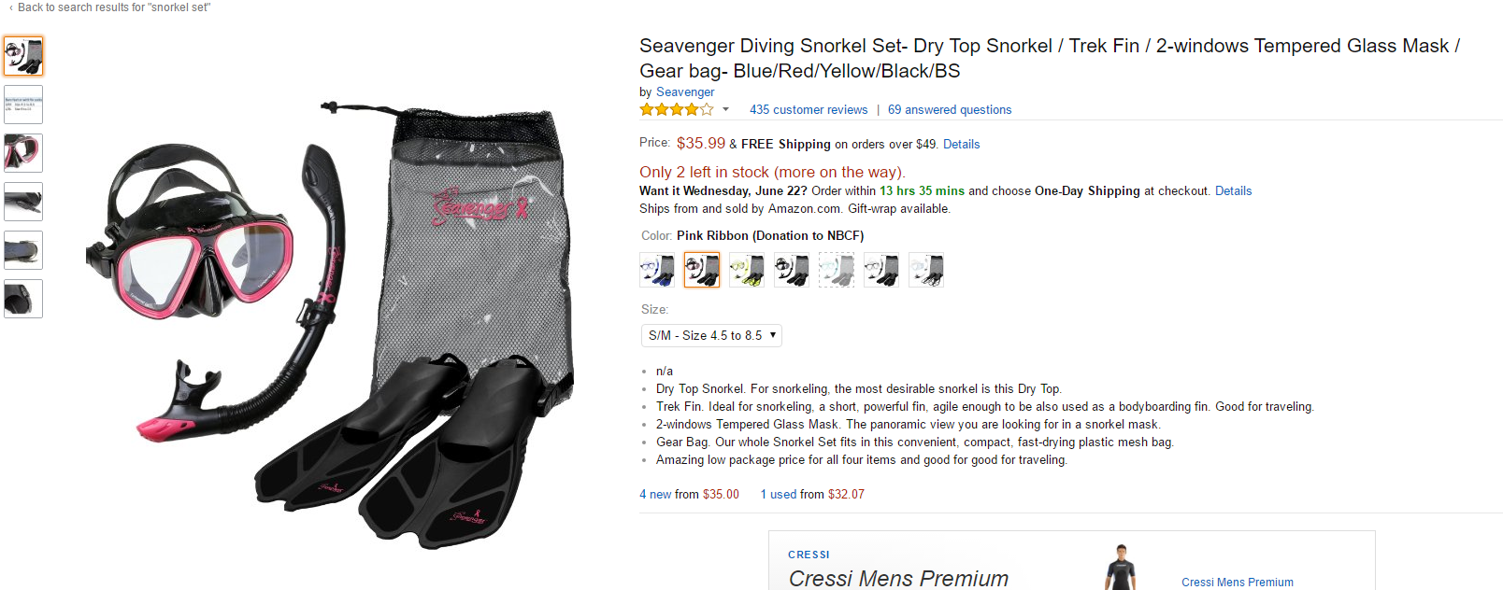1503x590 pixels.
Task: Expand the star rating breakdown arrow
Action: click(x=725, y=110)
